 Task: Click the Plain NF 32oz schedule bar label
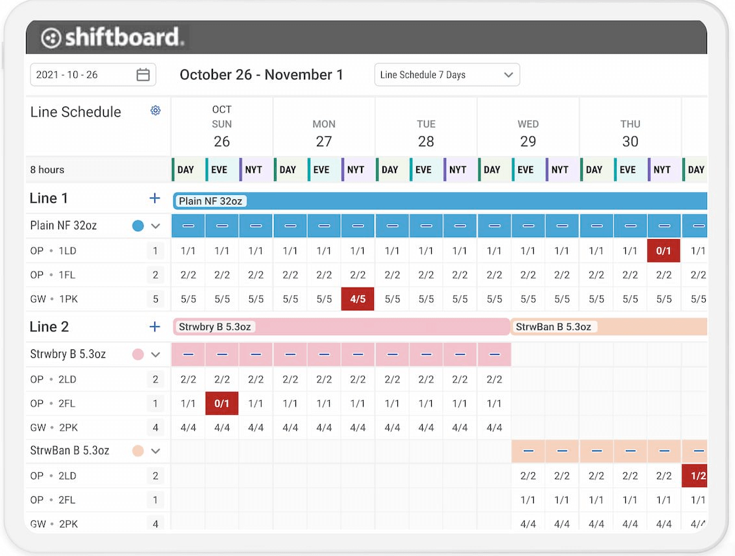(x=210, y=201)
